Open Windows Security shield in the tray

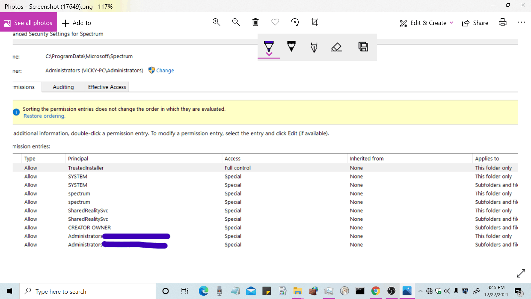(x=438, y=291)
